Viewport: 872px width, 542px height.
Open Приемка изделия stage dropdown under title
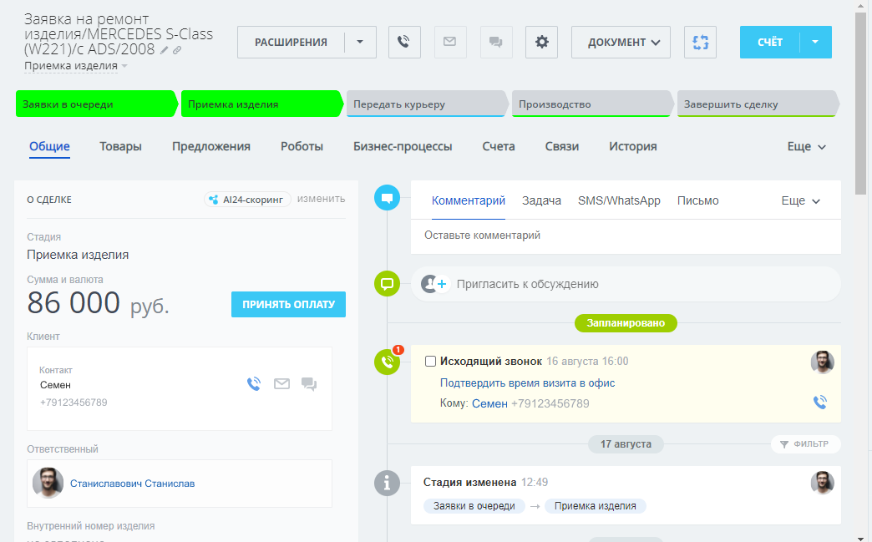tap(76, 66)
